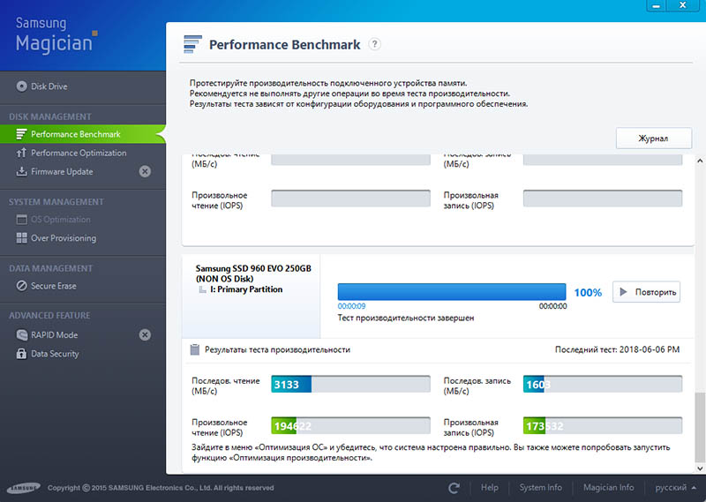Click the random write 173532 IOPS bar
Viewport: 706px width, 502px height.
tap(603, 425)
